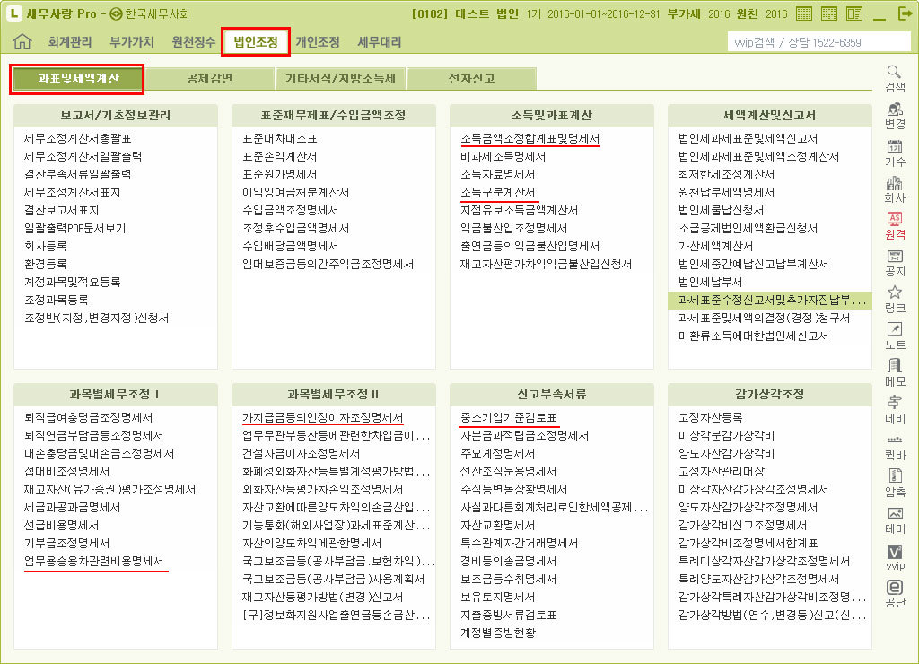Open 회사등록
This screenshot has height=664, width=919.
45,246
